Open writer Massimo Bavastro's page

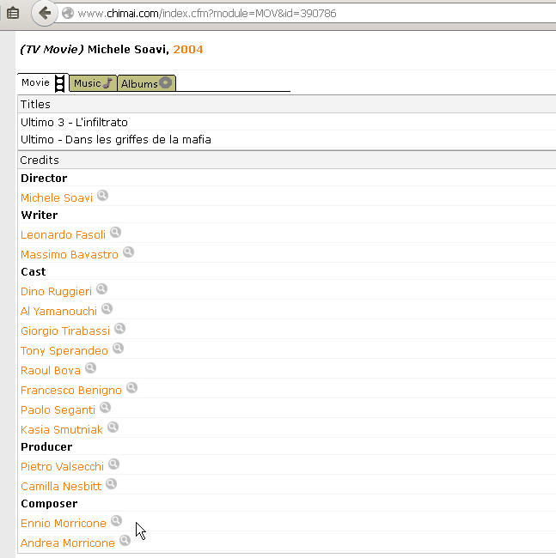click(70, 254)
